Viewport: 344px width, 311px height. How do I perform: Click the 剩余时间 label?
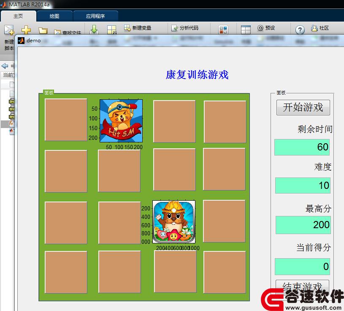point(315,129)
